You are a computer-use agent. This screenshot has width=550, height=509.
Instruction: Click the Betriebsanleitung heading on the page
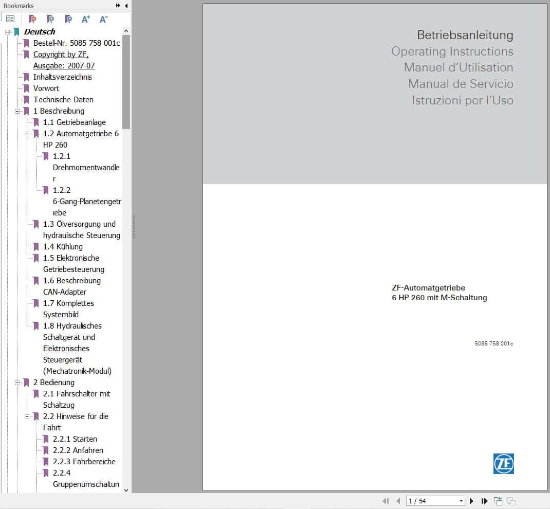(465, 35)
